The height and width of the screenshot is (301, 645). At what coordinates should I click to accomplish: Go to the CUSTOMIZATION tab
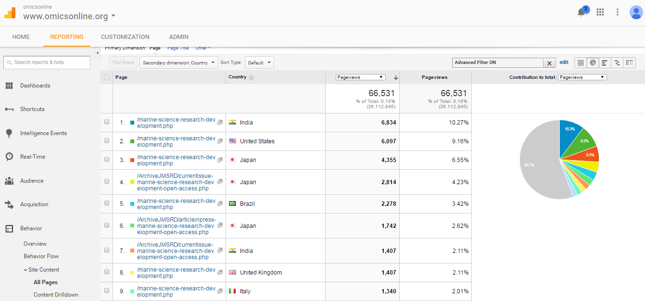[125, 37]
